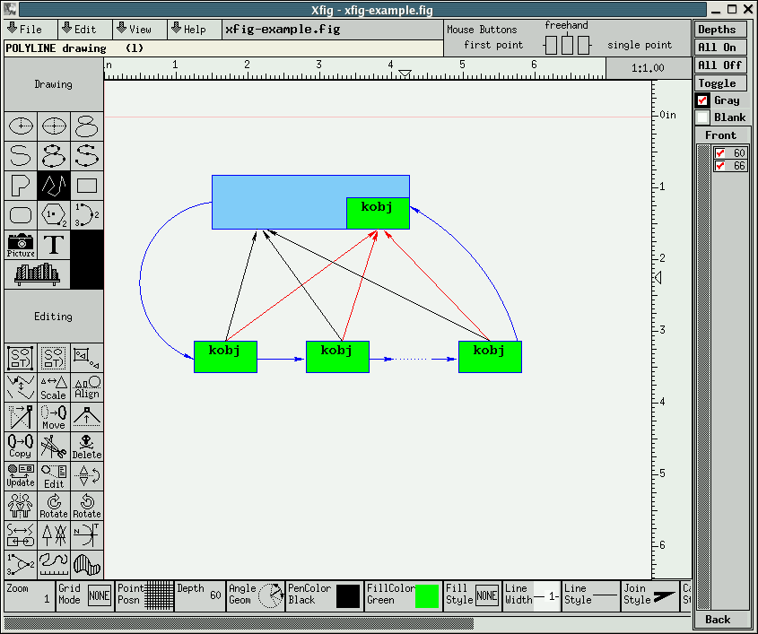758x634 pixels.
Task: Toggle visibility of depth 60
Action: coord(720,153)
